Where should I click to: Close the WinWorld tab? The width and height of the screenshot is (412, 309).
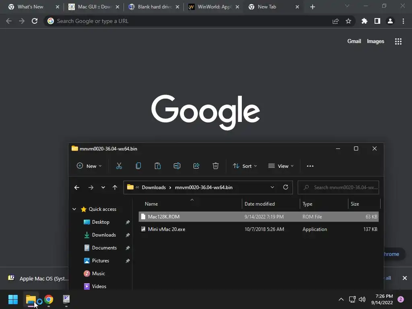point(237,7)
